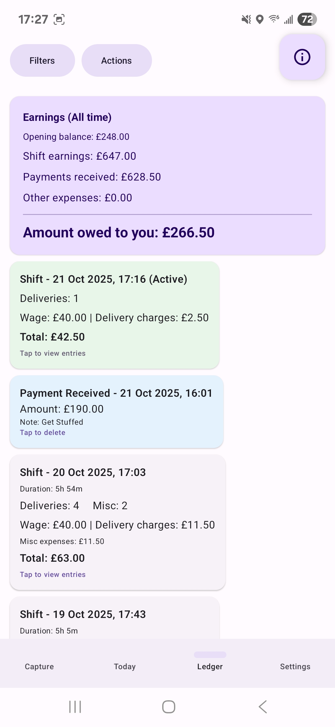
Task: Select the Ledger tab
Action: [x=210, y=663]
